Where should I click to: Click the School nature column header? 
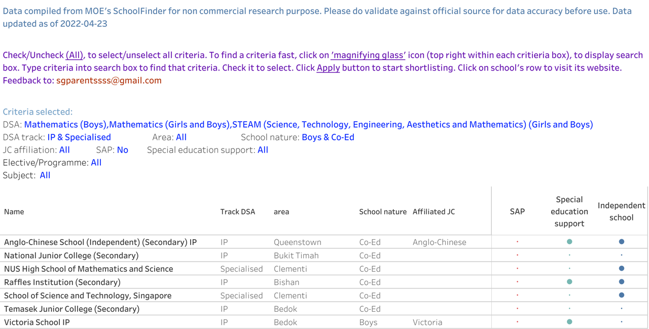click(x=383, y=212)
